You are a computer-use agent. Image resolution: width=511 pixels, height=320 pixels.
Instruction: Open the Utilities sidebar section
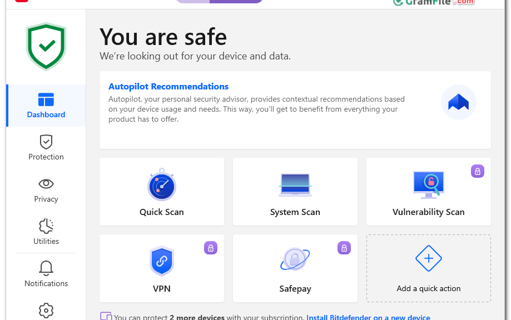pyautogui.click(x=46, y=232)
